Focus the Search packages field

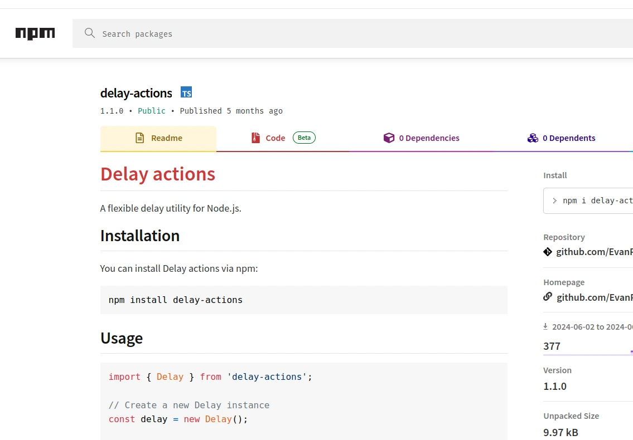tap(353, 33)
